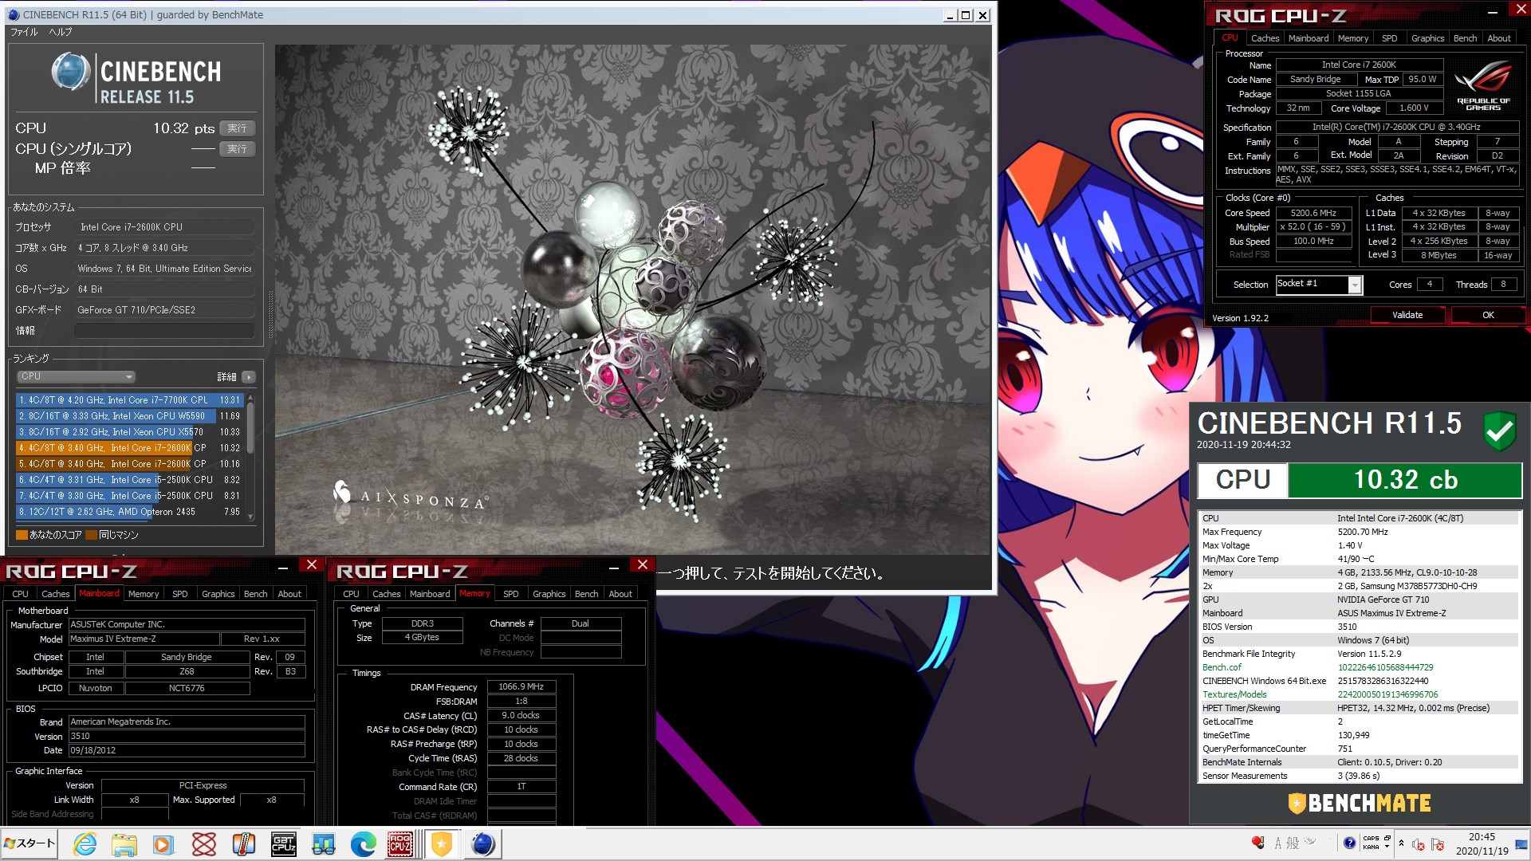
Task: Open the thermometer temperature monitor taskbar icon
Action: pos(243,844)
